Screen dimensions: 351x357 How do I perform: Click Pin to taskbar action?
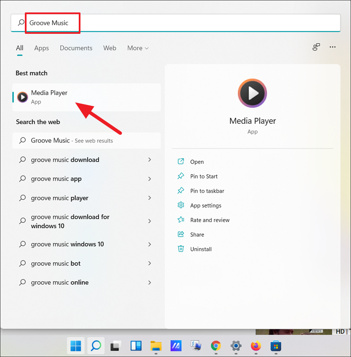(207, 191)
